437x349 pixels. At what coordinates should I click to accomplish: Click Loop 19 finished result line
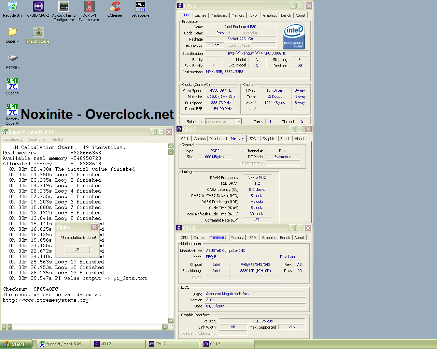click(57, 273)
